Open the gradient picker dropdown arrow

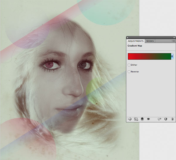(172, 56)
